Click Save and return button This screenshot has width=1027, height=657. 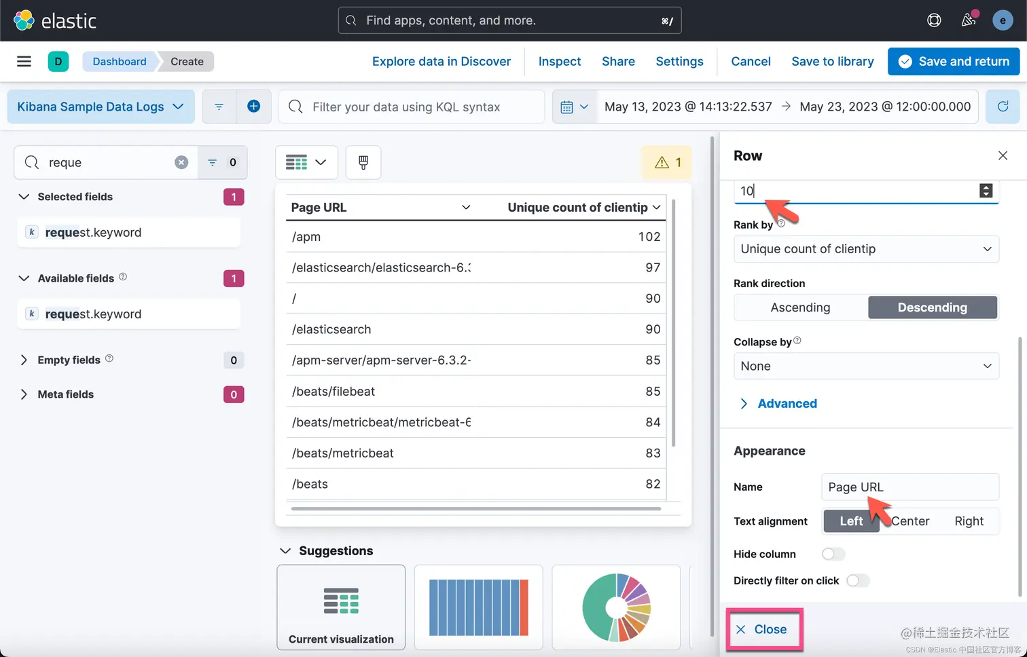click(x=954, y=61)
